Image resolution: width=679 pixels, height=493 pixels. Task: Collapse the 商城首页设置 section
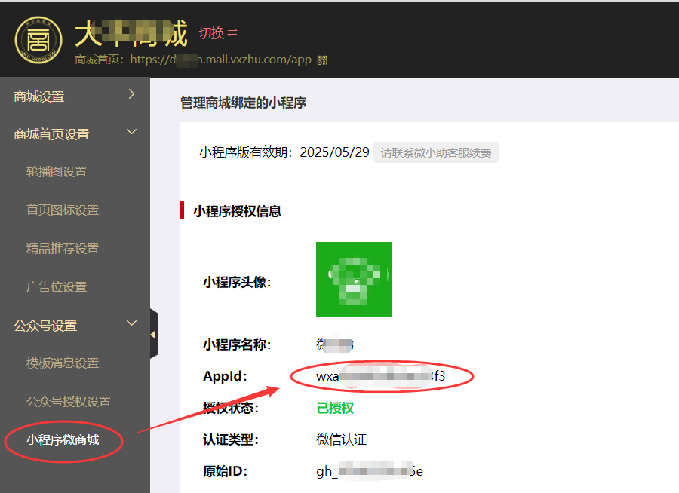(x=72, y=133)
